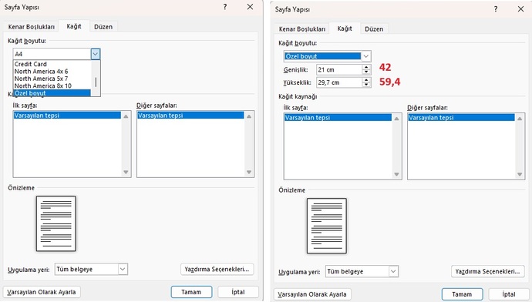Viewport: 532px width, 302px height.
Task: Select Varsayılan tepsi under Diğer sayfalar, right dialog
Action: [x=461, y=118]
